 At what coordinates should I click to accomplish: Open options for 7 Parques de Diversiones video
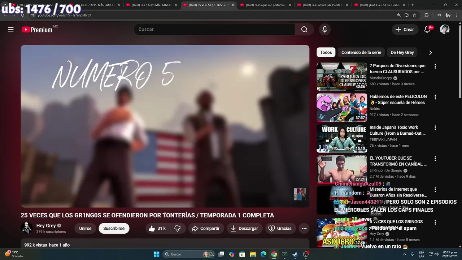point(435,66)
